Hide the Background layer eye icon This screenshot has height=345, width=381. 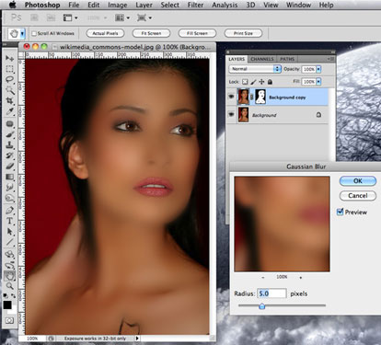231,115
